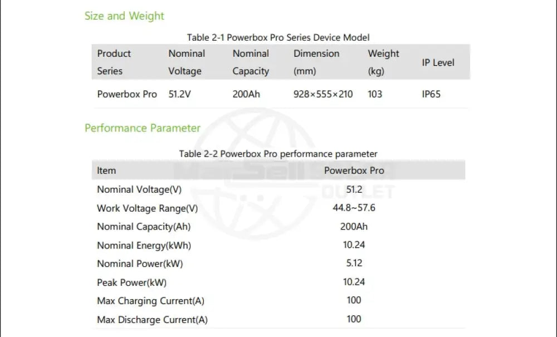557x337 pixels.
Task: Click the "Size and Weight" heading
Action: pos(124,16)
